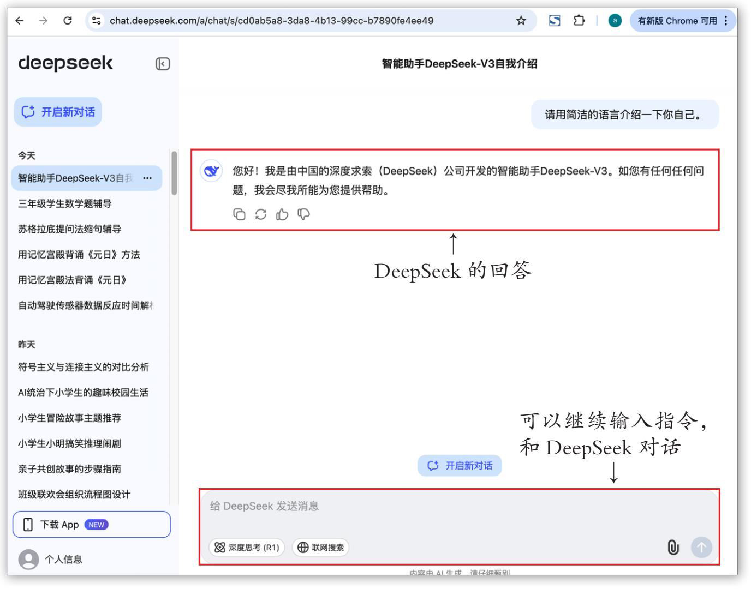The image size is (751, 589).
Task: Open chat 小学生冒险故事主题推荐
Action: tap(69, 418)
